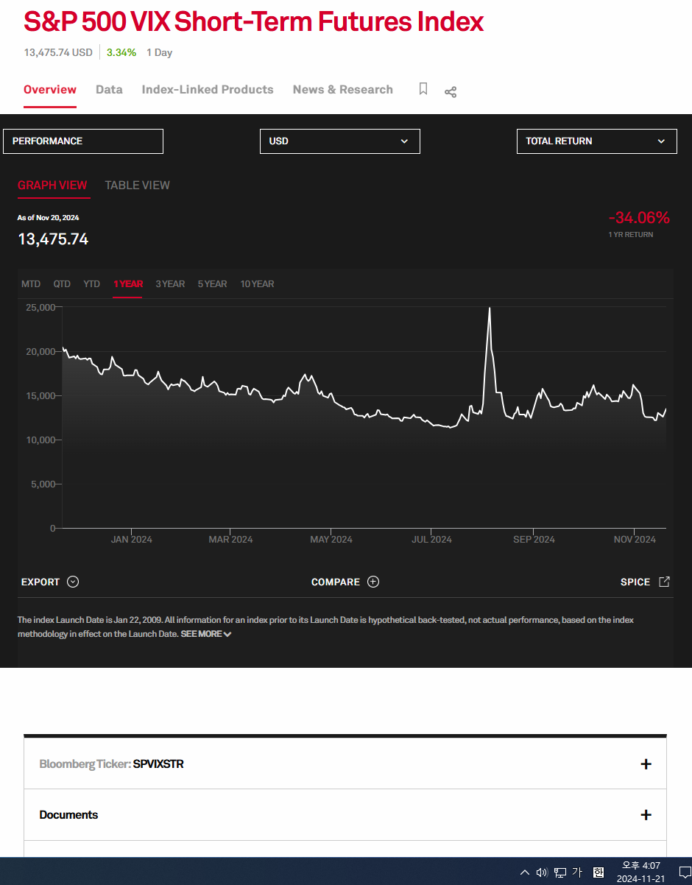Click the 1 Day label in header

coord(159,52)
